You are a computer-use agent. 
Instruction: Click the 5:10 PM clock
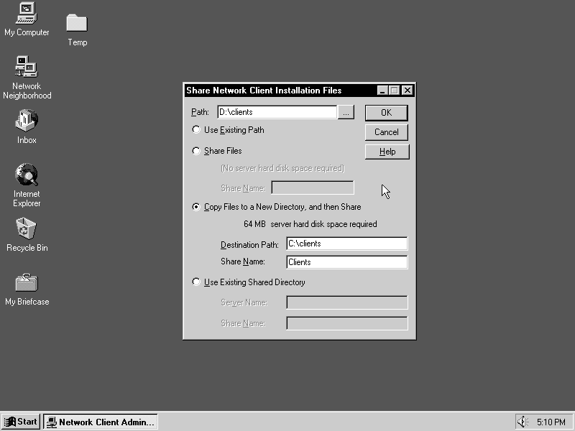[x=551, y=422]
